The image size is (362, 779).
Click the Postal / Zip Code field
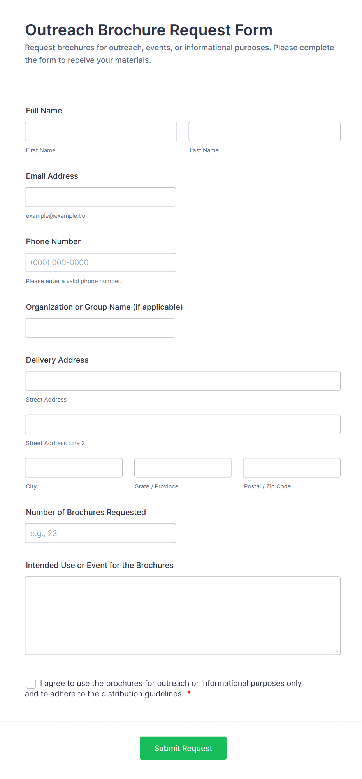coord(292,468)
